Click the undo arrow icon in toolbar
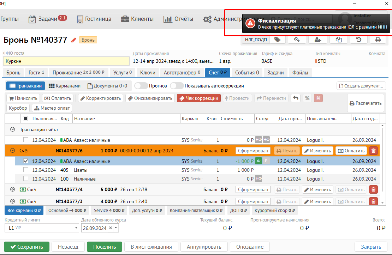This screenshot has height=255, width=392. [296, 98]
